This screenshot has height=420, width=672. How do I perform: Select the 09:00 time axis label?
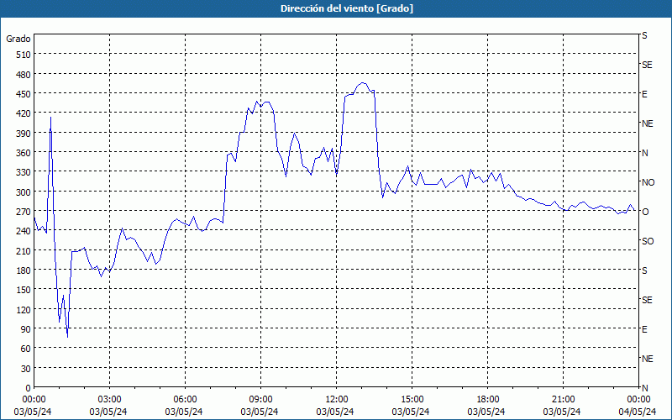point(260,400)
